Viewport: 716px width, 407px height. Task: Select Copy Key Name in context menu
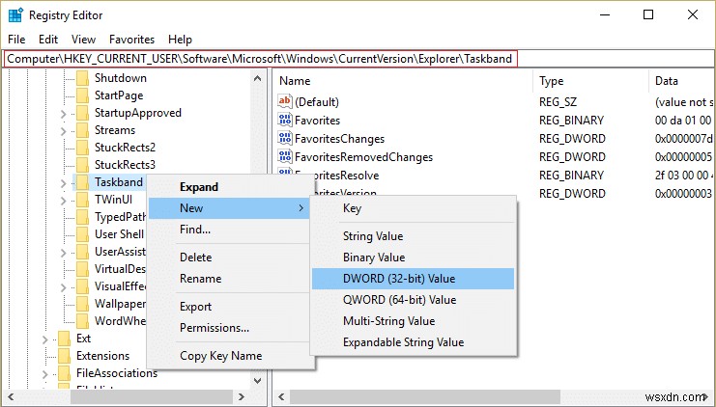(x=220, y=356)
